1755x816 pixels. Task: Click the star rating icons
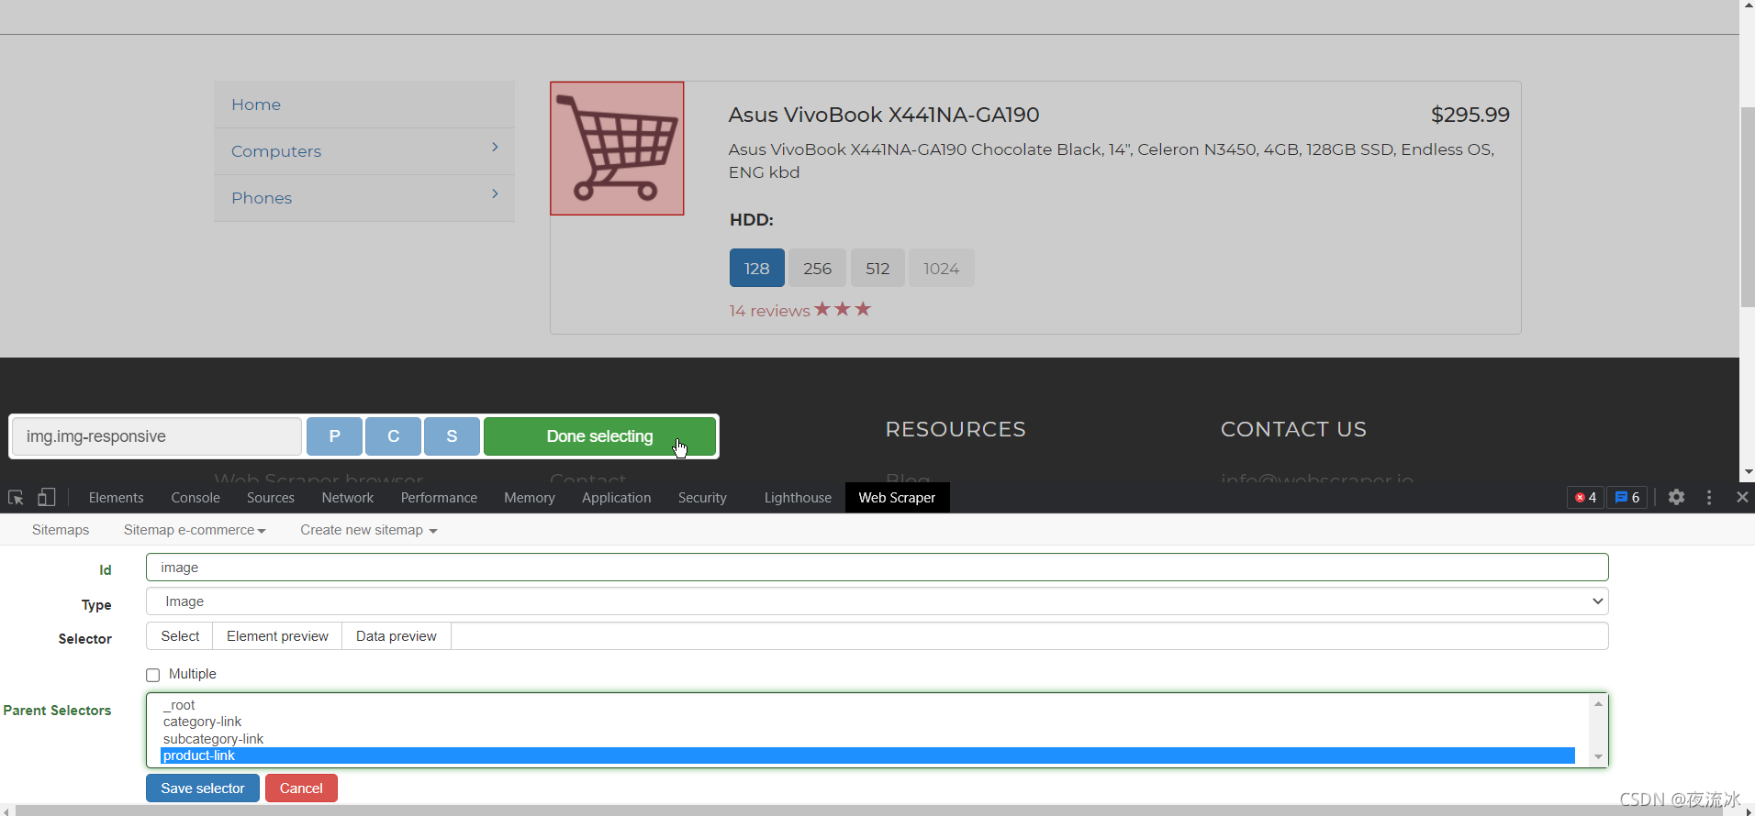pyautogui.click(x=843, y=309)
